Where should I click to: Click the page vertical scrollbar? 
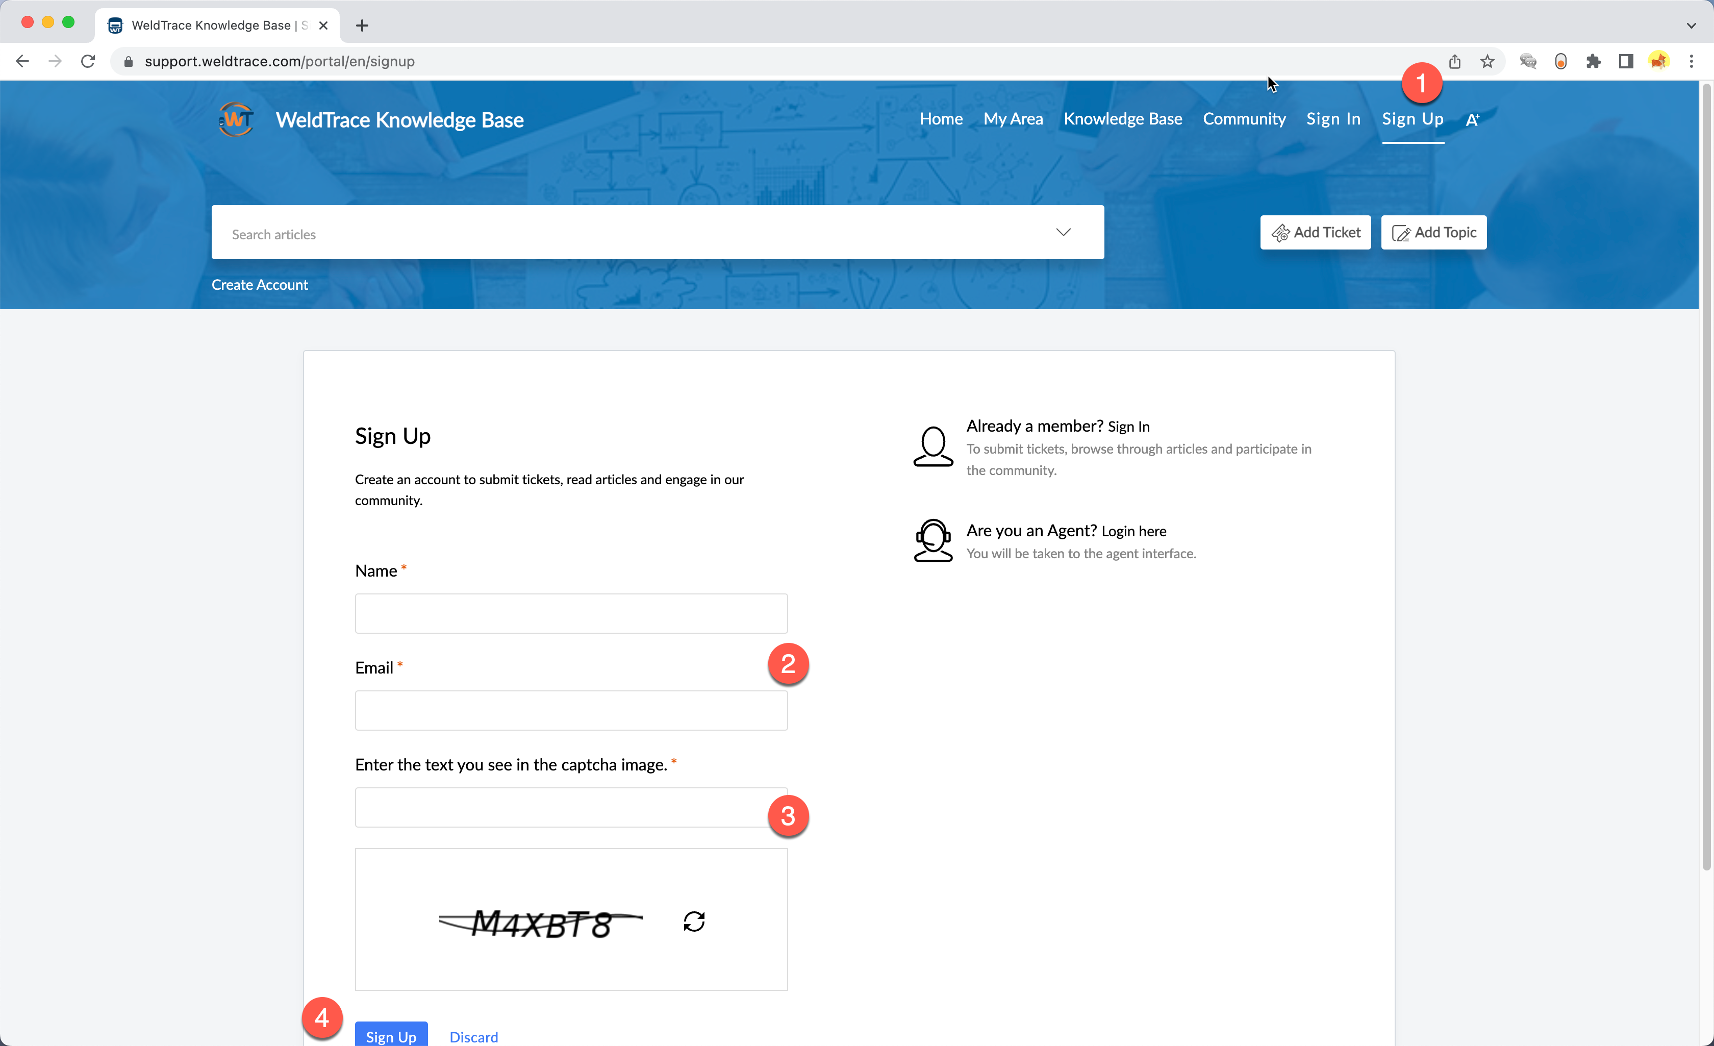(1706, 477)
